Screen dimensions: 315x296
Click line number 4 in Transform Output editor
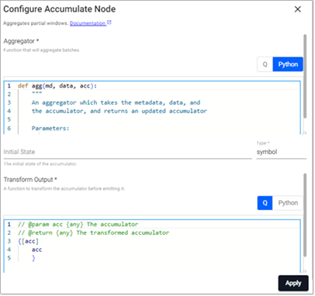tap(9, 250)
